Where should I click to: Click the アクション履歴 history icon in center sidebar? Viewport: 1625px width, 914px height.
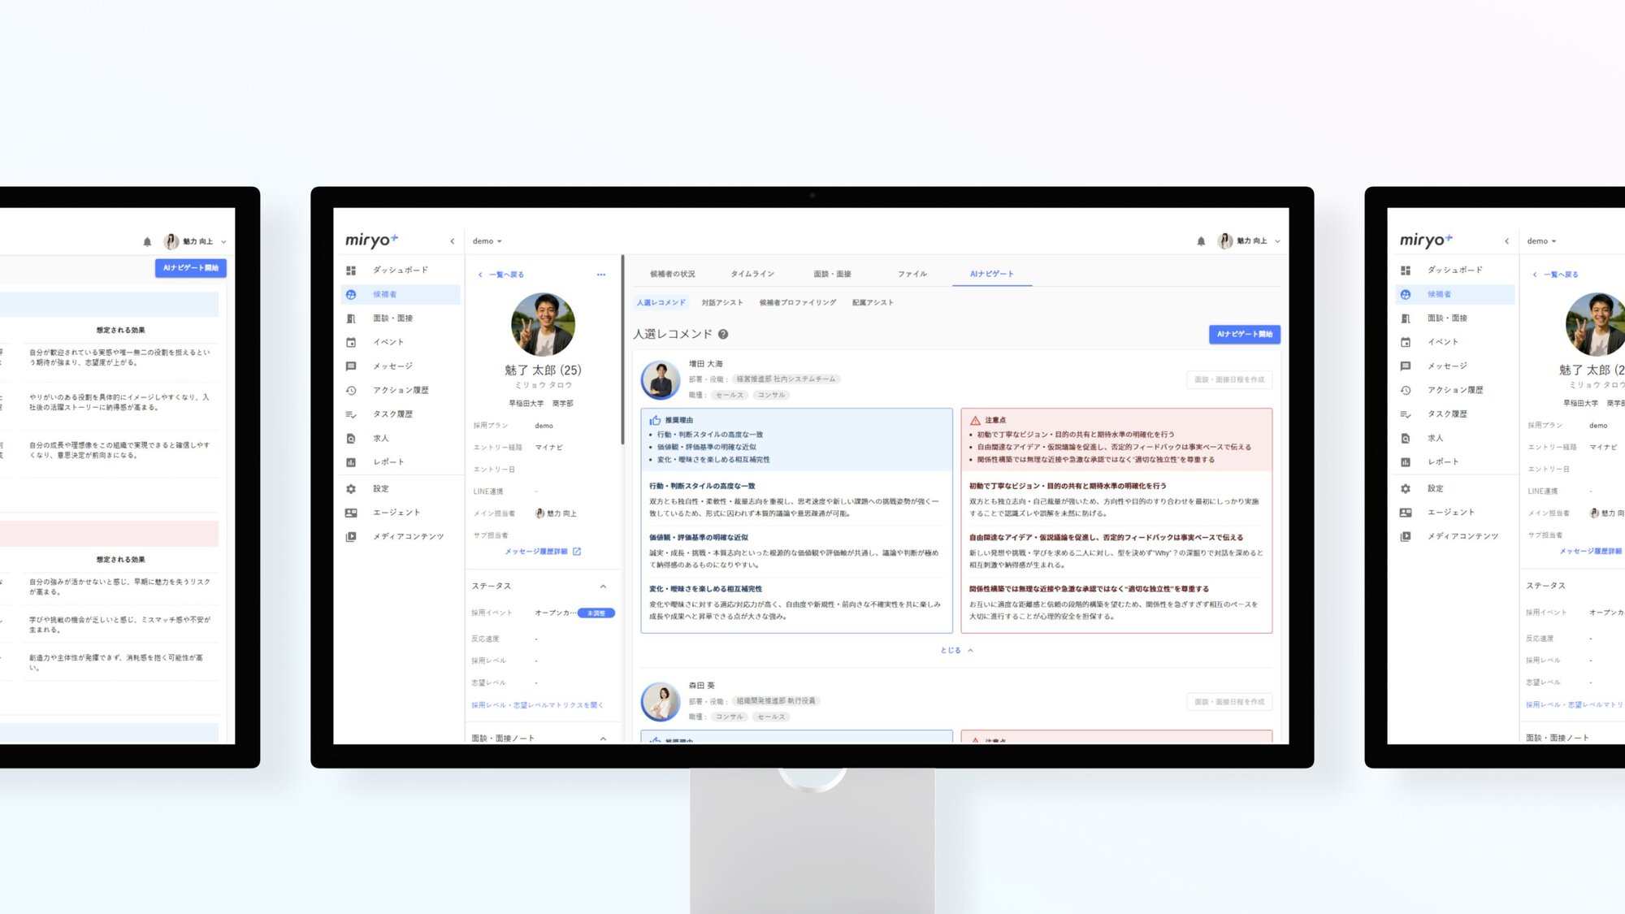coord(351,390)
